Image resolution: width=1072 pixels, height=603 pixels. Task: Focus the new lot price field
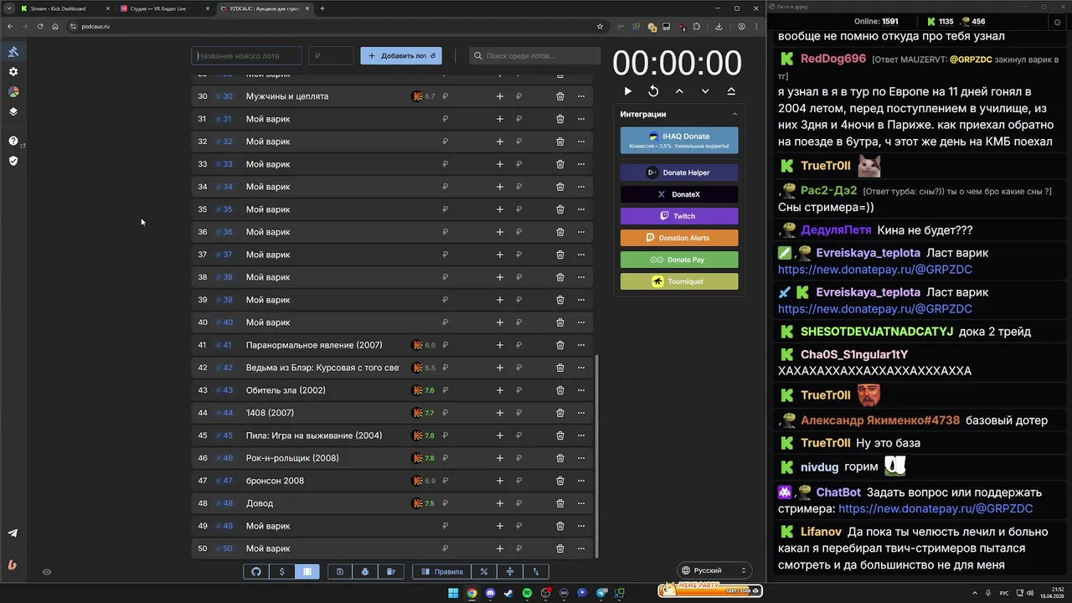[332, 56]
